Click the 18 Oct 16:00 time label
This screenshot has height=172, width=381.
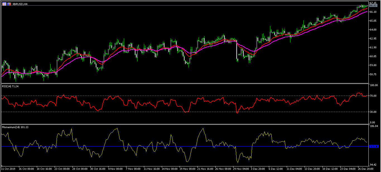coord(44,169)
